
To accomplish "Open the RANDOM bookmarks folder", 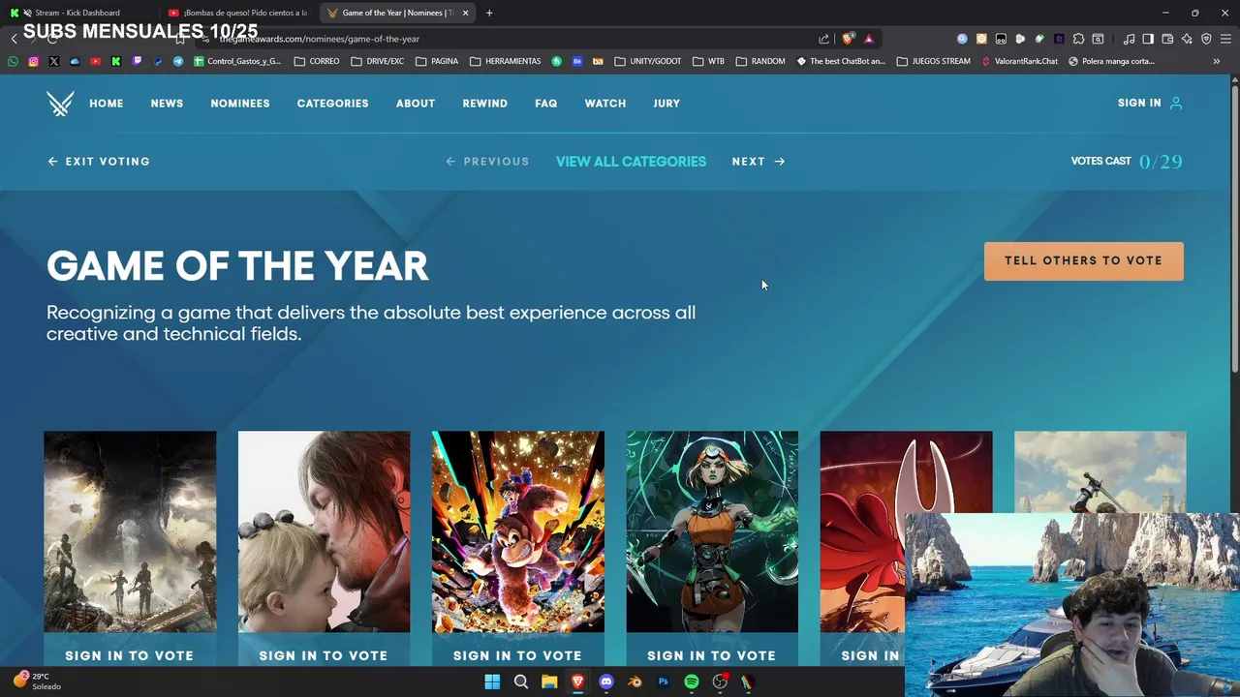I will tap(760, 61).
